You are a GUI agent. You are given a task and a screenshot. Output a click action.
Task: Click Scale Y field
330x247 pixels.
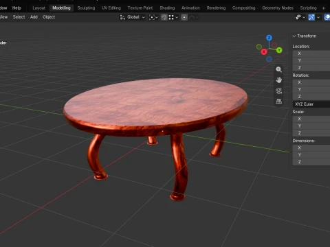[311, 126]
